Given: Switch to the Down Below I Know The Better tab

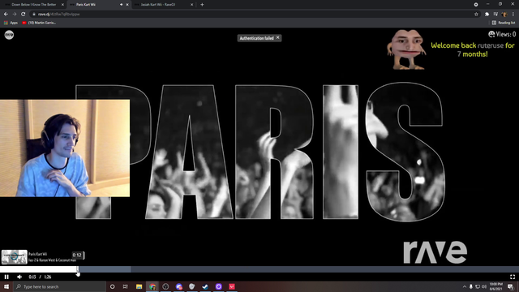Looking at the screenshot, I should (x=33, y=5).
